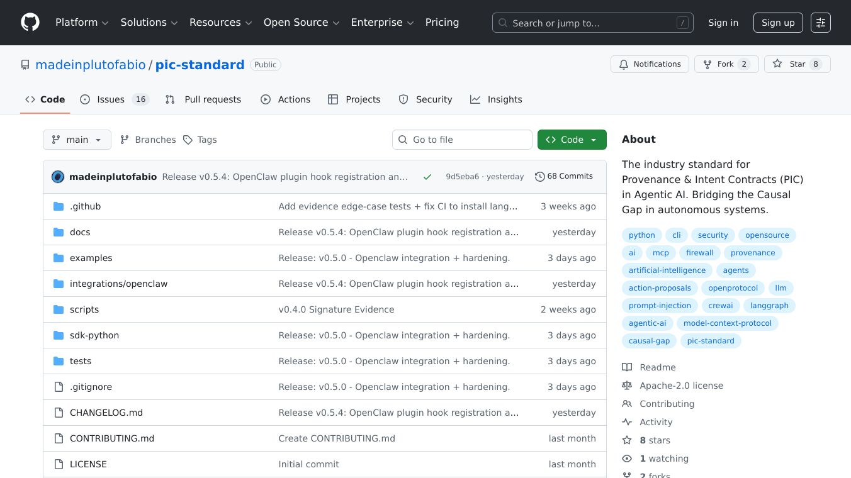Open the Pull requests tab

pyautogui.click(x=211, y=99)
